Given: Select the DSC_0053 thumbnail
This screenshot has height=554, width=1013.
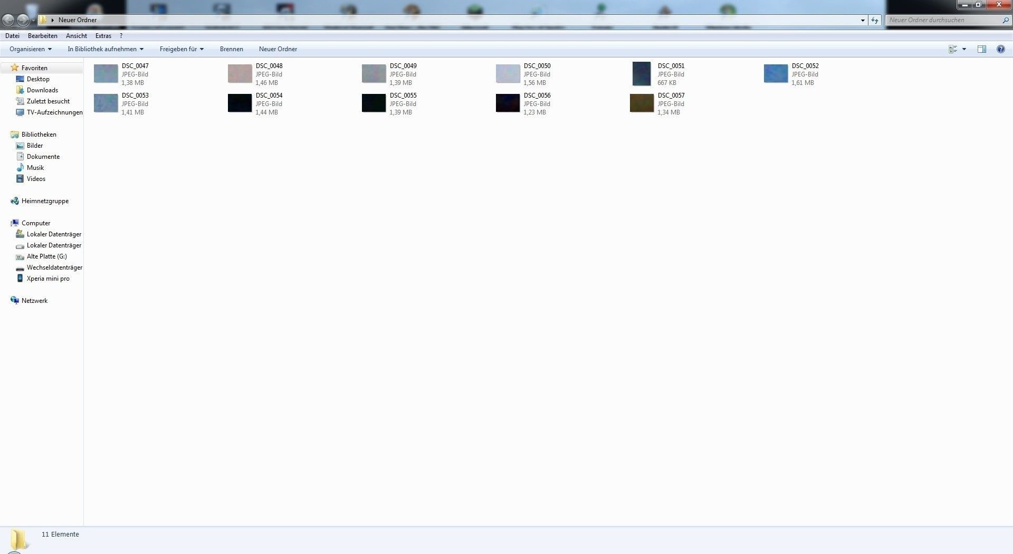Looking at the screenshot, I should [x=106, y=103].
